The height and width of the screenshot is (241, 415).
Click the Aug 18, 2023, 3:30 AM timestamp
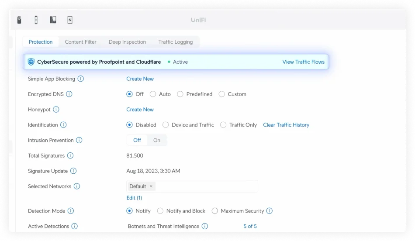point(153,171)
